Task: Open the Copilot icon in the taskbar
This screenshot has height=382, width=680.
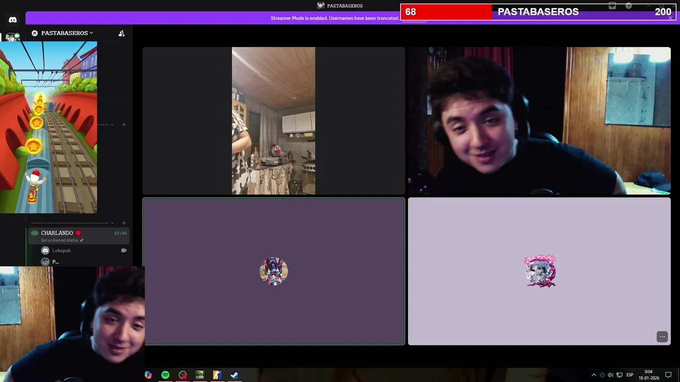Action: [x=148, y=375]
